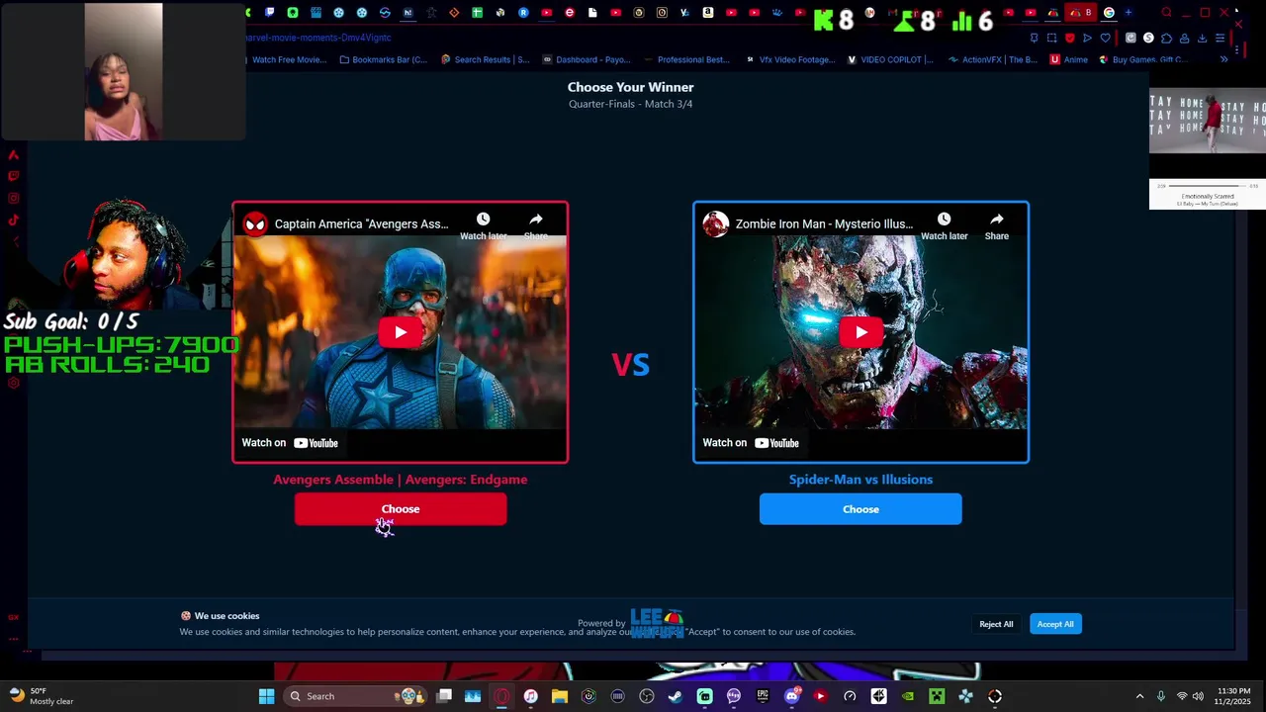
Task: Open the Zombie Iron Man video channel avatar
Action: 716,223
